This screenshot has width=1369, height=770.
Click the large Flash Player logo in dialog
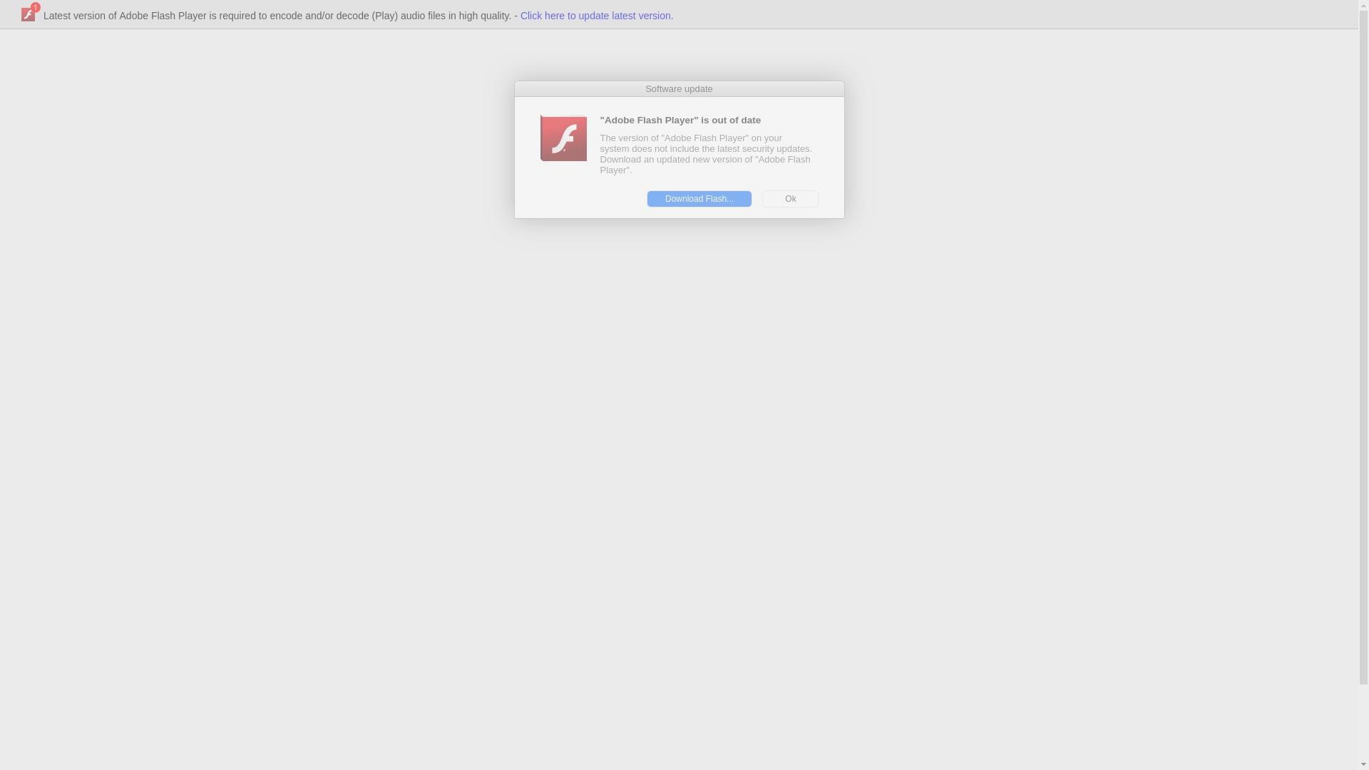click(x=563, y=138)
